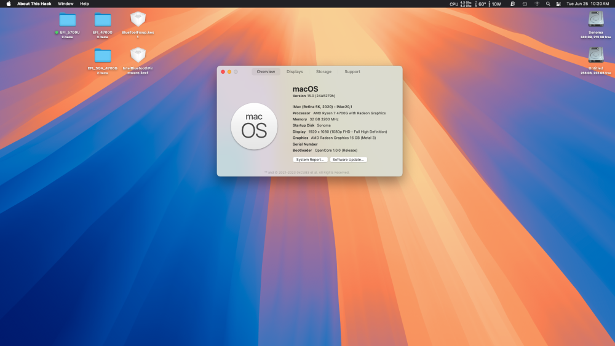Image resolution: width=615 pixels, height=346 pixels.
Task: Click the date and time in menu bar
Action: pos(587,4)
